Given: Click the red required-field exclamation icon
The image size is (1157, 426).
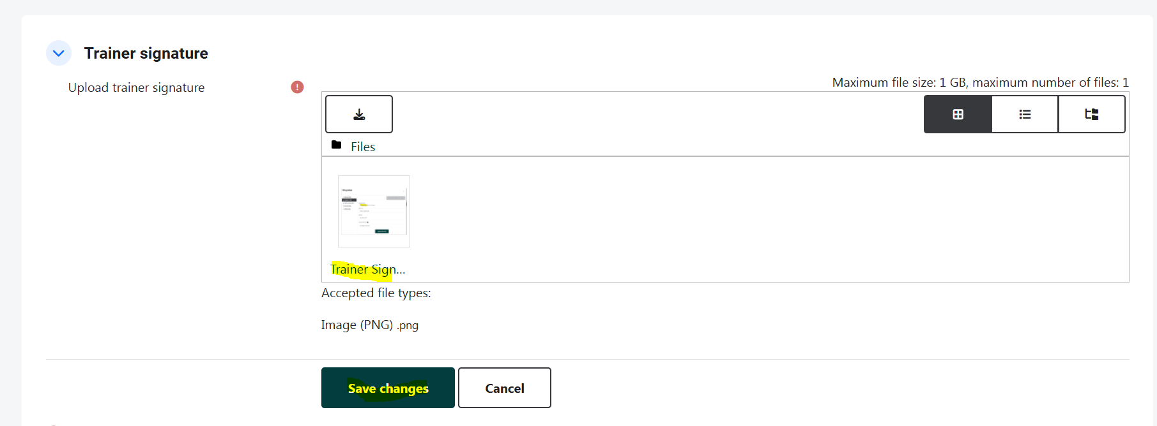Looking at the screenshot, I should click(x=297, y=87).
